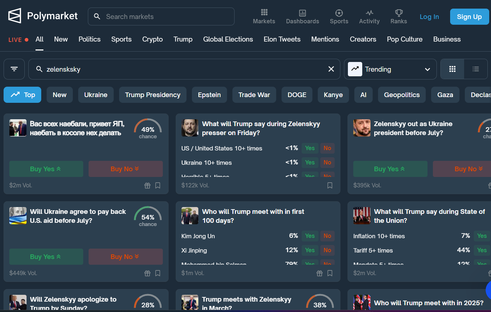Click the Sign Up button
The height and width of the screenshot is (312, 491).
tap(469, 17)
